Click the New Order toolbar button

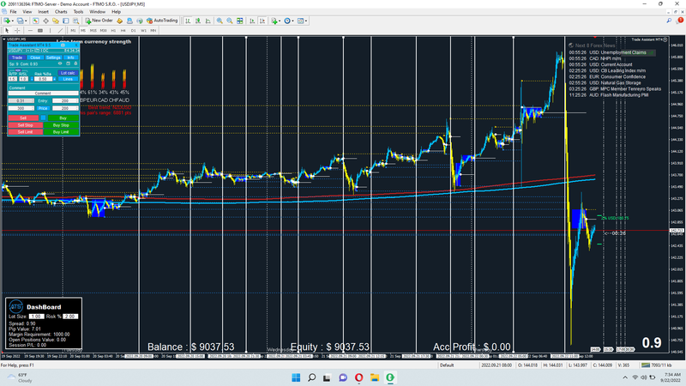click(x=99, y=21)
